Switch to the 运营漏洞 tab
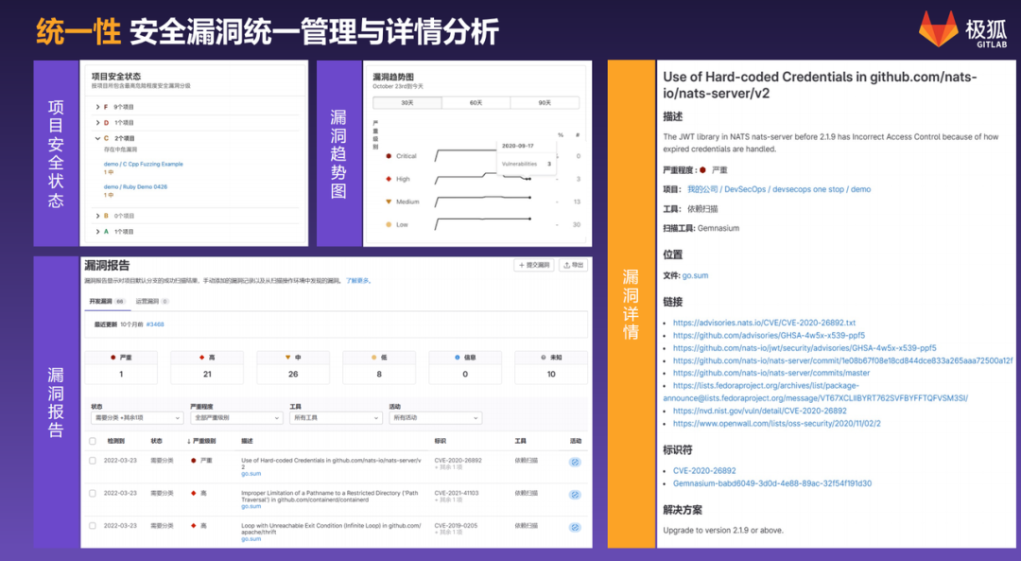Viewport: 1021px width, 561px height. 151,301
